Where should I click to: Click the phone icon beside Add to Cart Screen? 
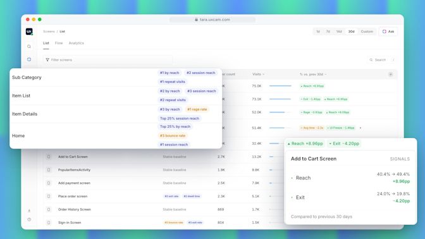pyautogui.click(x=49, y=157)
